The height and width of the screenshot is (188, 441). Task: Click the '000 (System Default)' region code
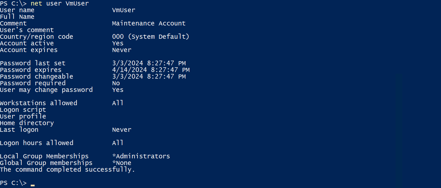(151, 37)
